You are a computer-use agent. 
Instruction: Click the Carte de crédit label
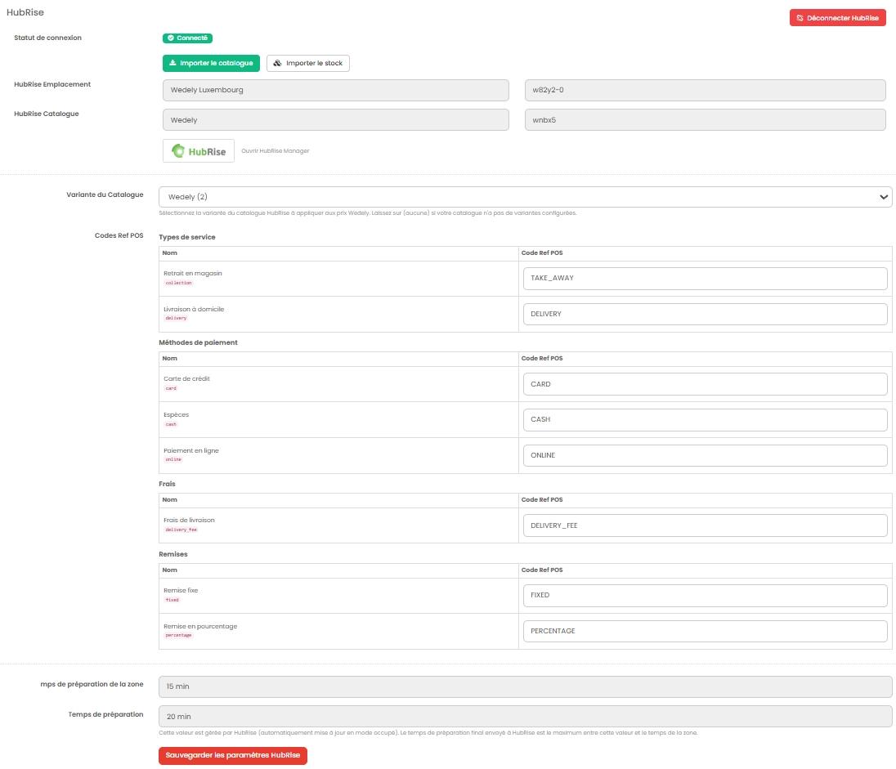[x=186, y=378]
